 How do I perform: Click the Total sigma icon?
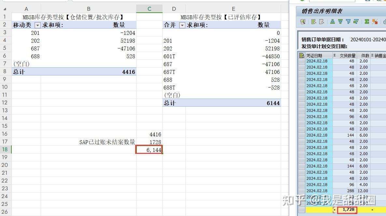pos(367,22)
